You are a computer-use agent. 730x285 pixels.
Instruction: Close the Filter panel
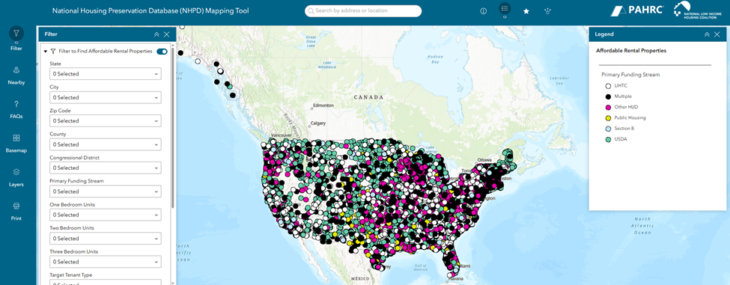click(x=167, y=34)
